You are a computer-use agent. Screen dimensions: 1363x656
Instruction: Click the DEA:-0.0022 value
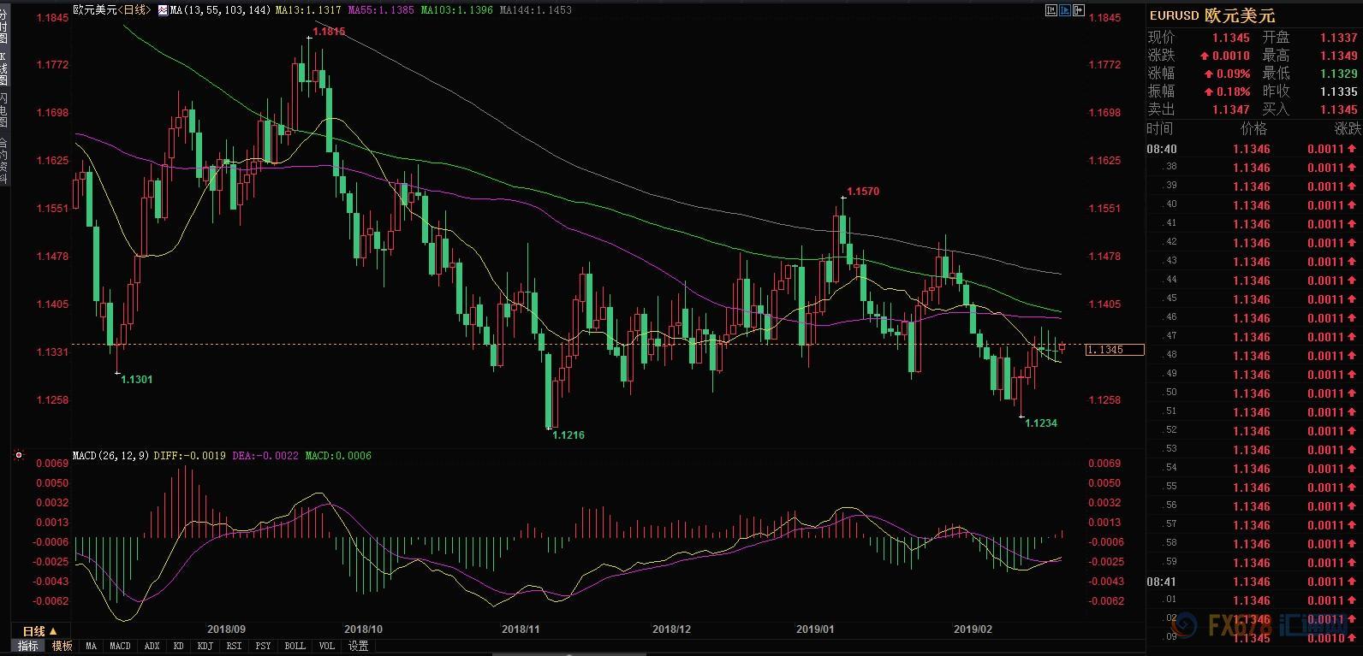click(266, 456)
